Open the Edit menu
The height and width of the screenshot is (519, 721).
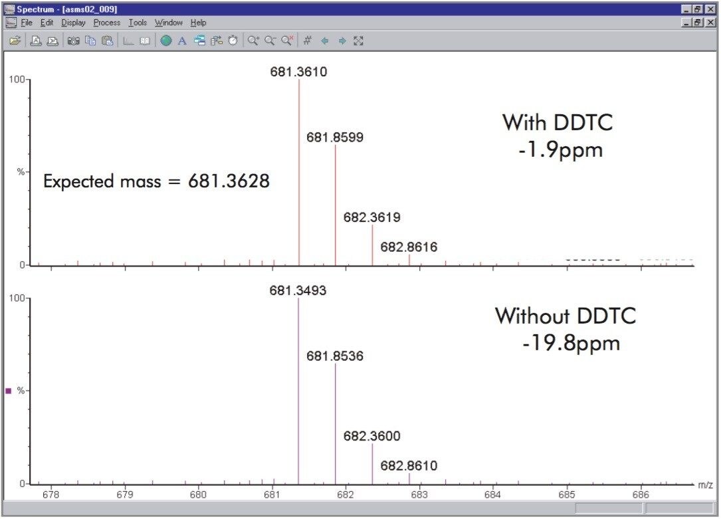[x=47, y=23]
